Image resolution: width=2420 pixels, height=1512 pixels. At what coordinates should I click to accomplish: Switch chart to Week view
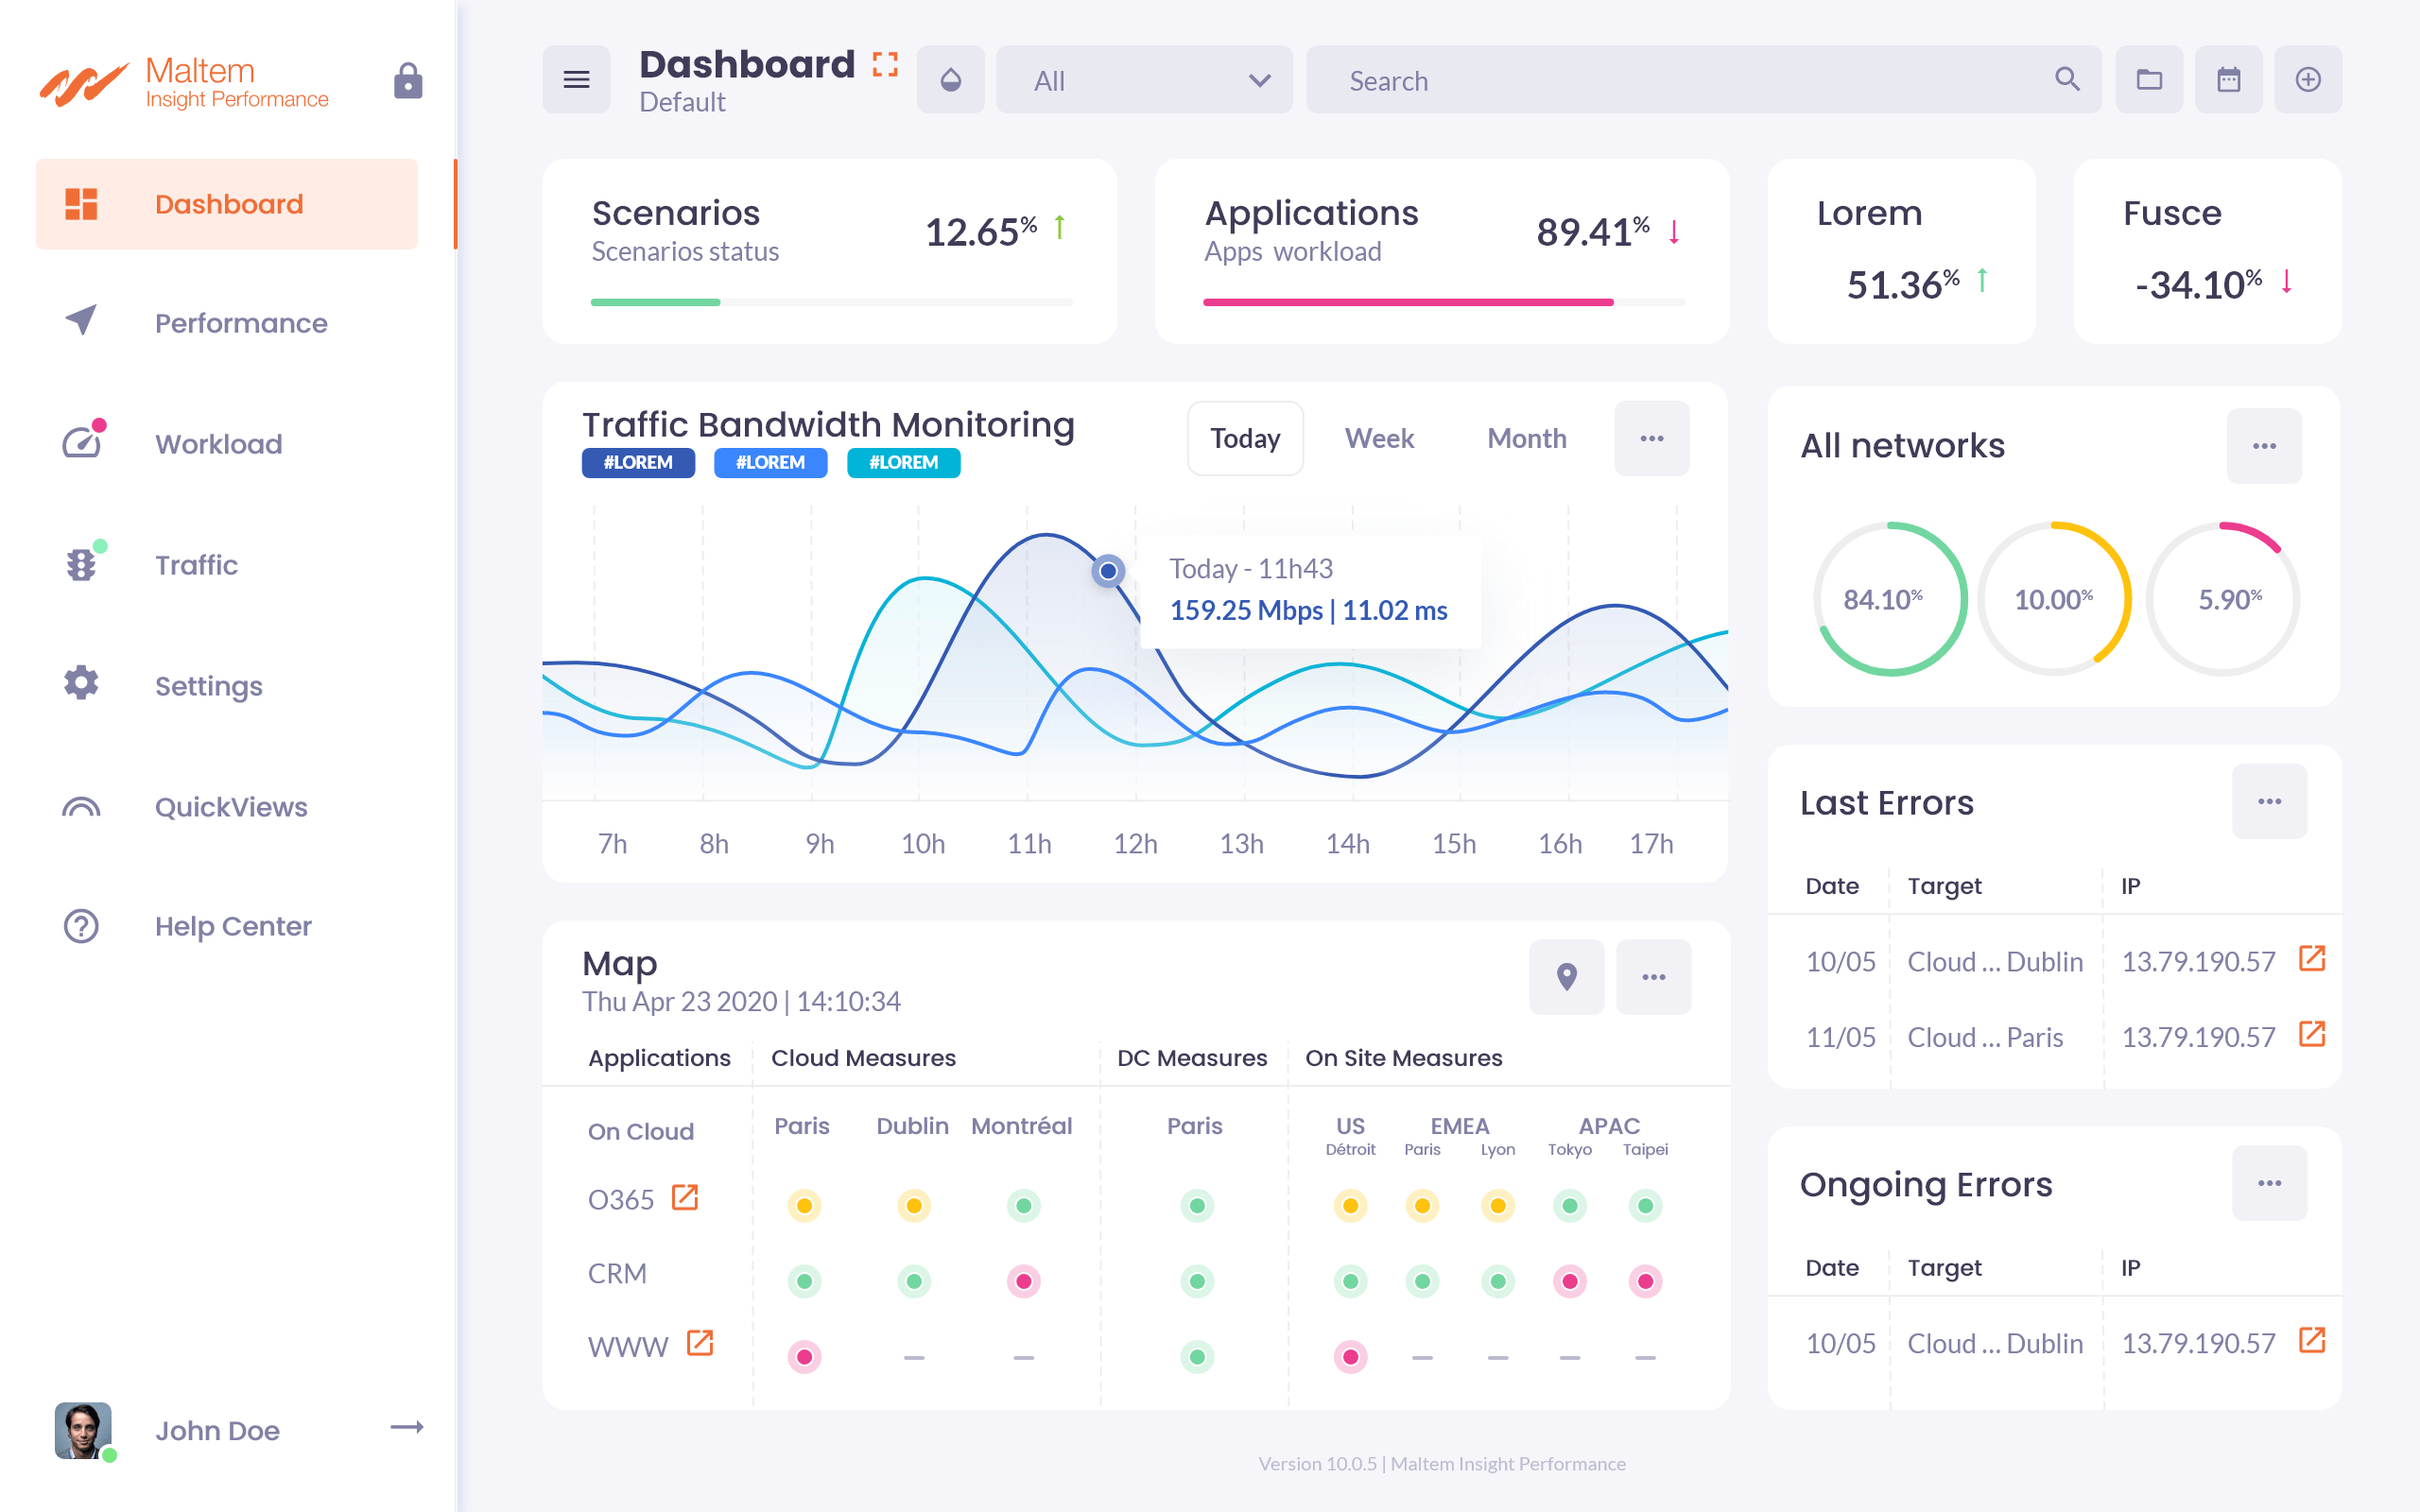[x=1379, y=438]
